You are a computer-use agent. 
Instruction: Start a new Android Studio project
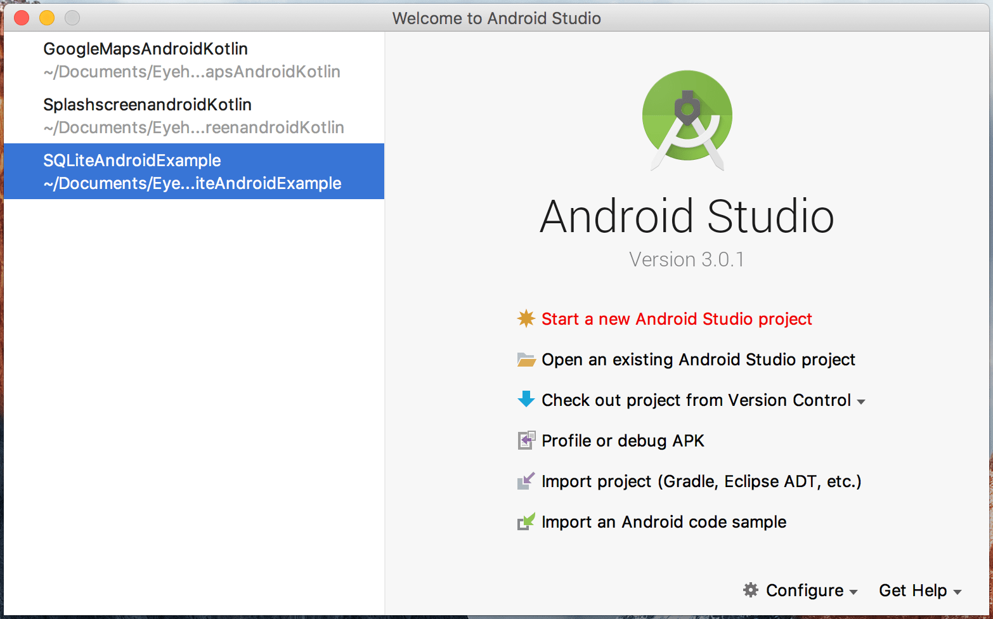(676, 319)
